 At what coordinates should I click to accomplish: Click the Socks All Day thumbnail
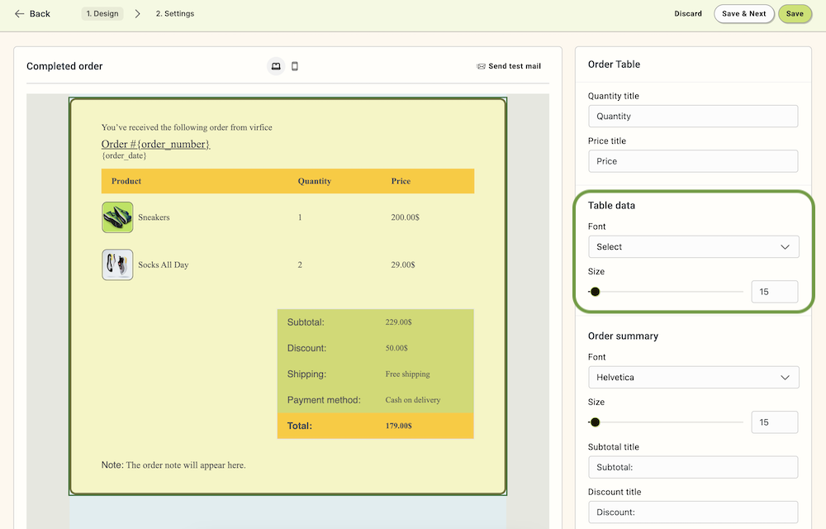(x=117, y=264)
